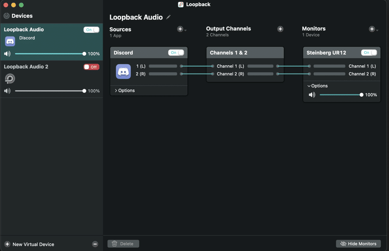Click '1 Device' subtitle under Monitors
389x251 pixels.
311,35
